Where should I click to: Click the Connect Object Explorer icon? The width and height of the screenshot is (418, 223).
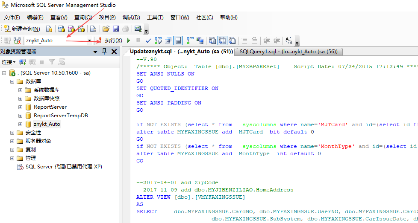(x=22, y=62)
